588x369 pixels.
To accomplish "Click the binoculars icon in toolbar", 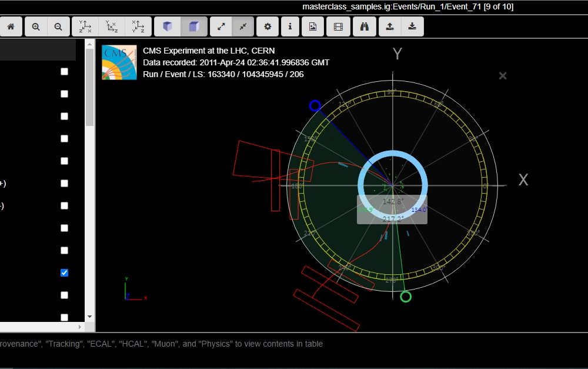I will click(x=364, y=26).
